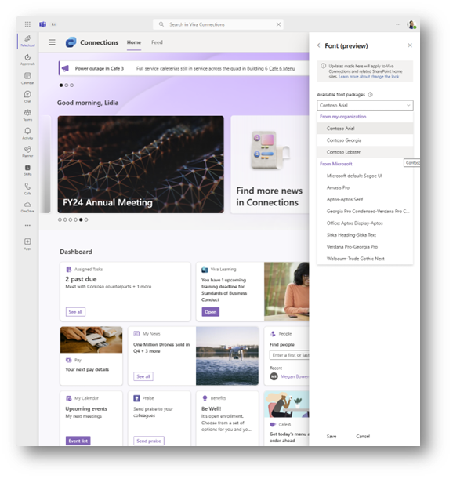Select the first news carousel dot

[60, 220]
